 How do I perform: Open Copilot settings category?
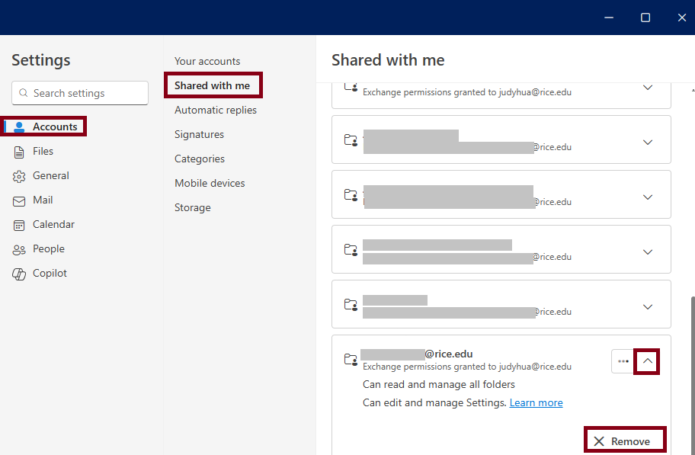50,273
